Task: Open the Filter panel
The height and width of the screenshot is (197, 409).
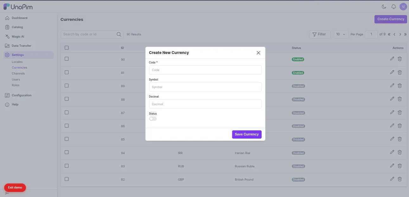Action: [320, 34]
